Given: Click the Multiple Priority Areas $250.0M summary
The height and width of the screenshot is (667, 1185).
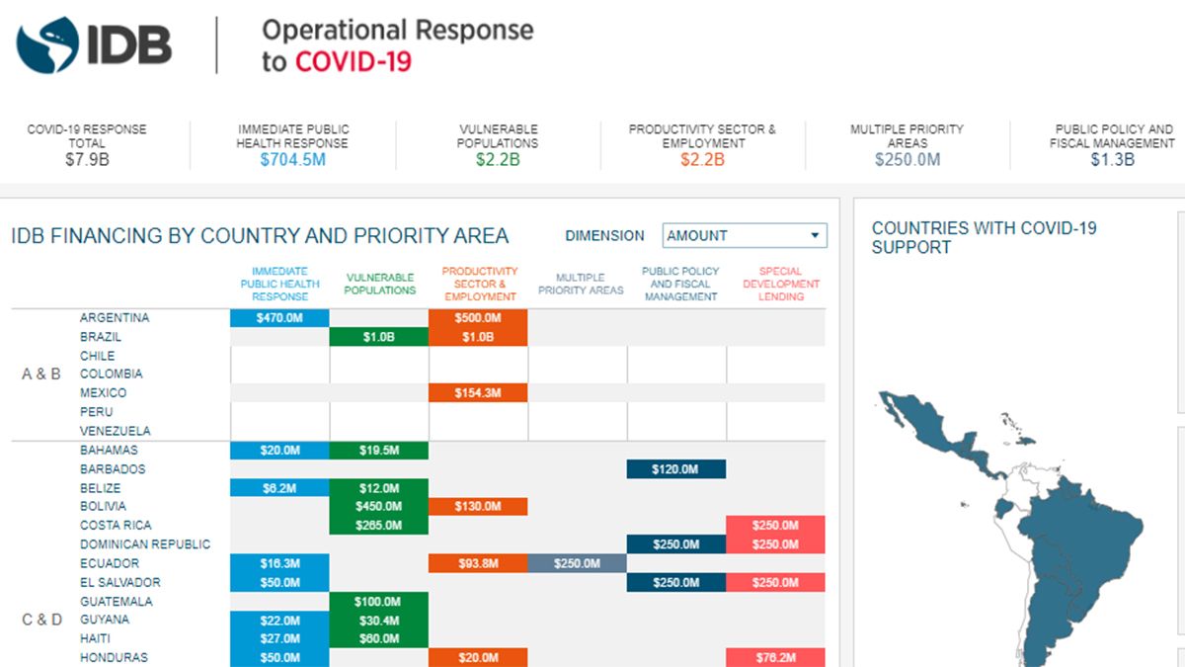Looking at the screenshot, I should coord(907,144).
